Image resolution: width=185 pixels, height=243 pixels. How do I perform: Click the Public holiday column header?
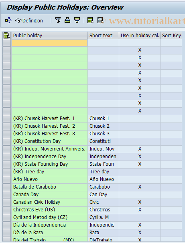(x=49, y=36)
